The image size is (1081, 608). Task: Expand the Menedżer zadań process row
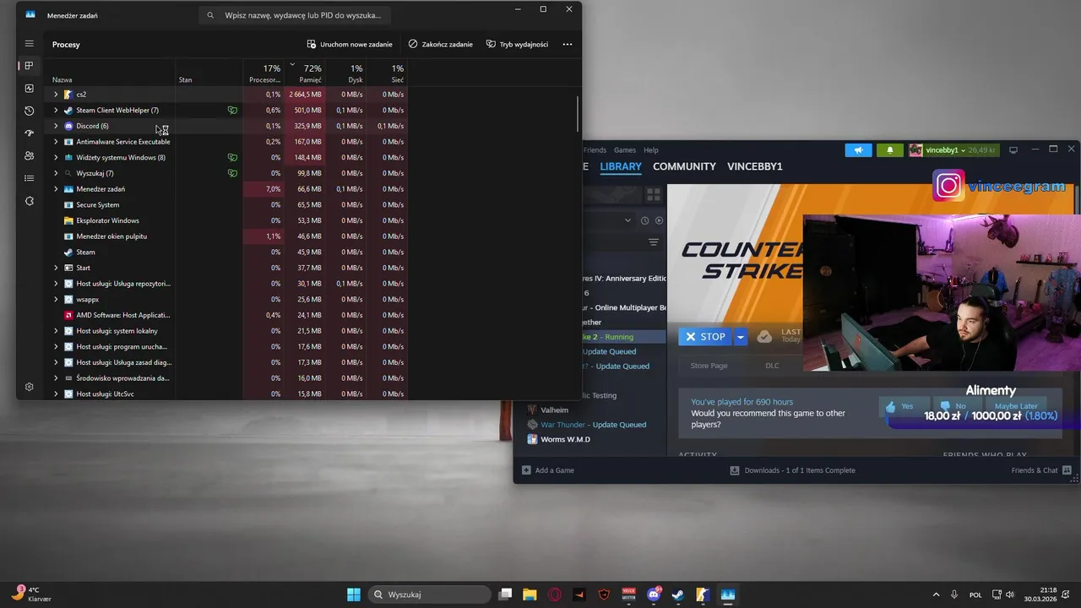pos(56,189)
